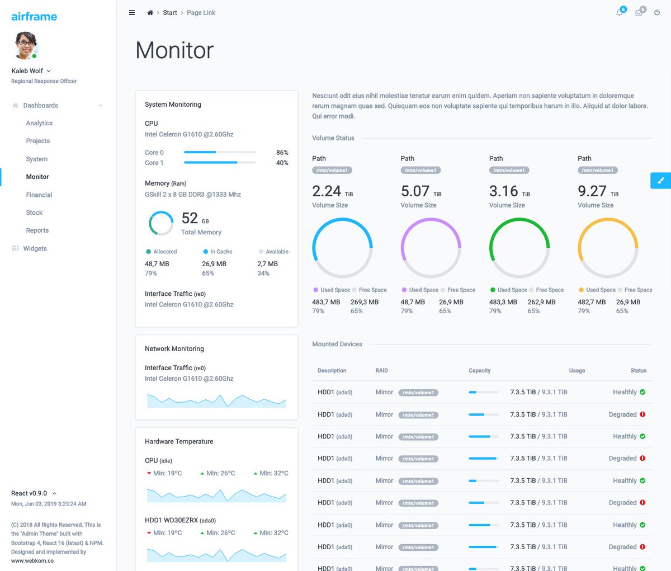Open the Kaleb Wolf user dropdown
This screenshot has height=571, width=671.
31,71
